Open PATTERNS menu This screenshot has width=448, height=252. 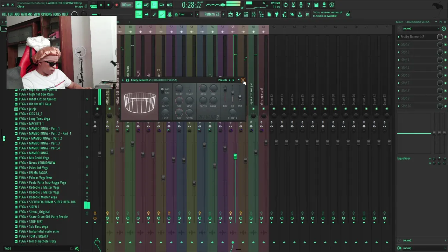coord(27,14)
